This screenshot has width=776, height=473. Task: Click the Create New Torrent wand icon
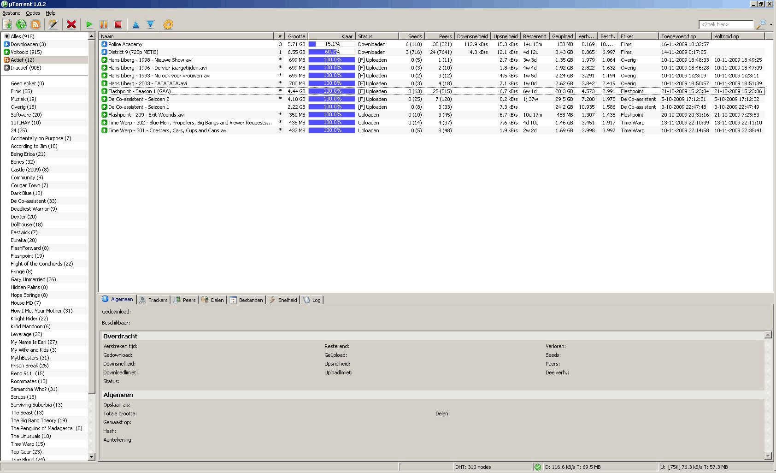coord(53,24)
